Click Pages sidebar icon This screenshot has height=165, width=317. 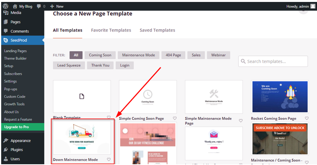[6, 22]
